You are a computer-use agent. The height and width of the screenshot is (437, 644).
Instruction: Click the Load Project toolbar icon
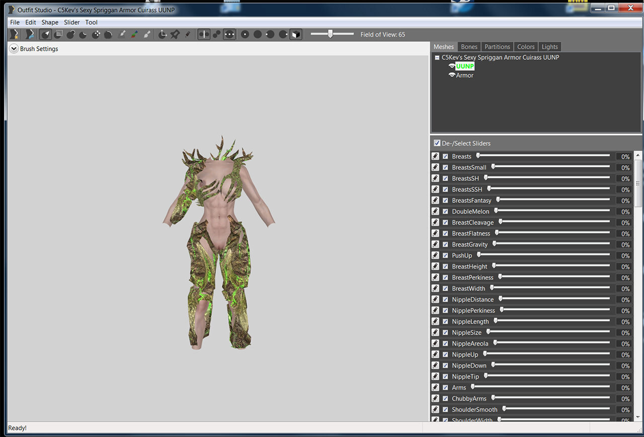pyautogui.click(x=30, y=34)
